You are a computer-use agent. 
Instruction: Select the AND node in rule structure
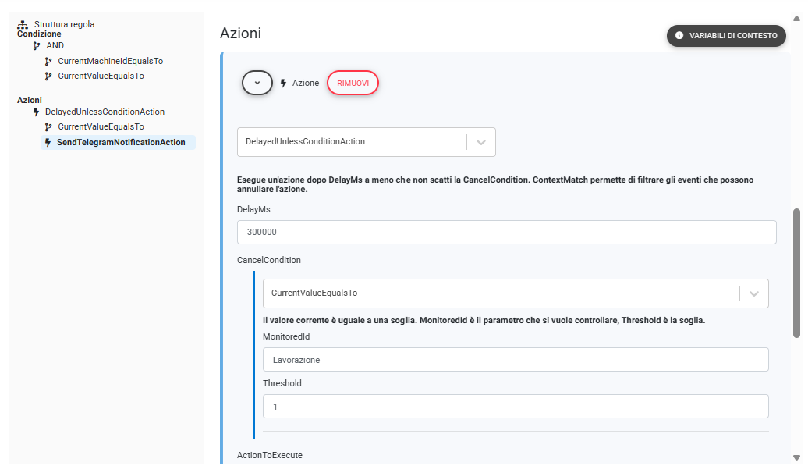tap(55, 46)
